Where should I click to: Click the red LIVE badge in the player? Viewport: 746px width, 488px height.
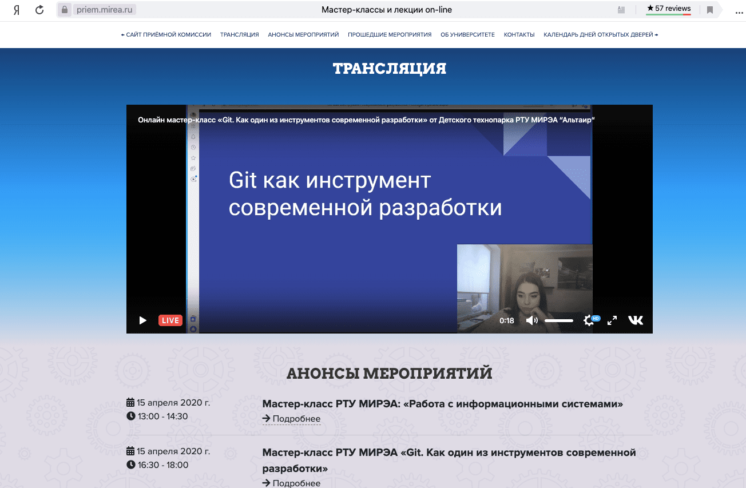(170, 320)
